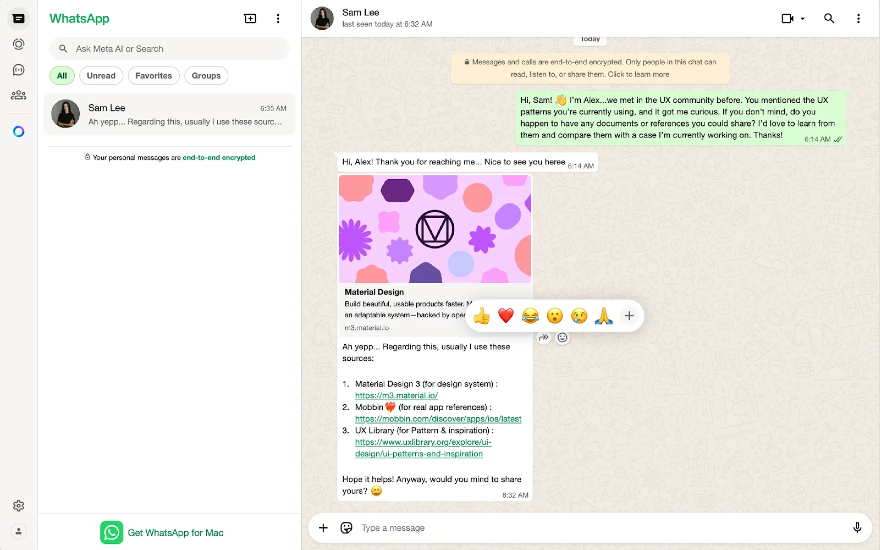Image resolution: width=880 pixels, height=550 pixels.
Task: Attach a file with the plus icon
Action: [x=322, y=527]
